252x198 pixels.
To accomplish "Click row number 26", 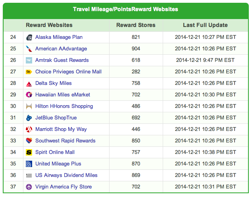I will click(13, 60).
